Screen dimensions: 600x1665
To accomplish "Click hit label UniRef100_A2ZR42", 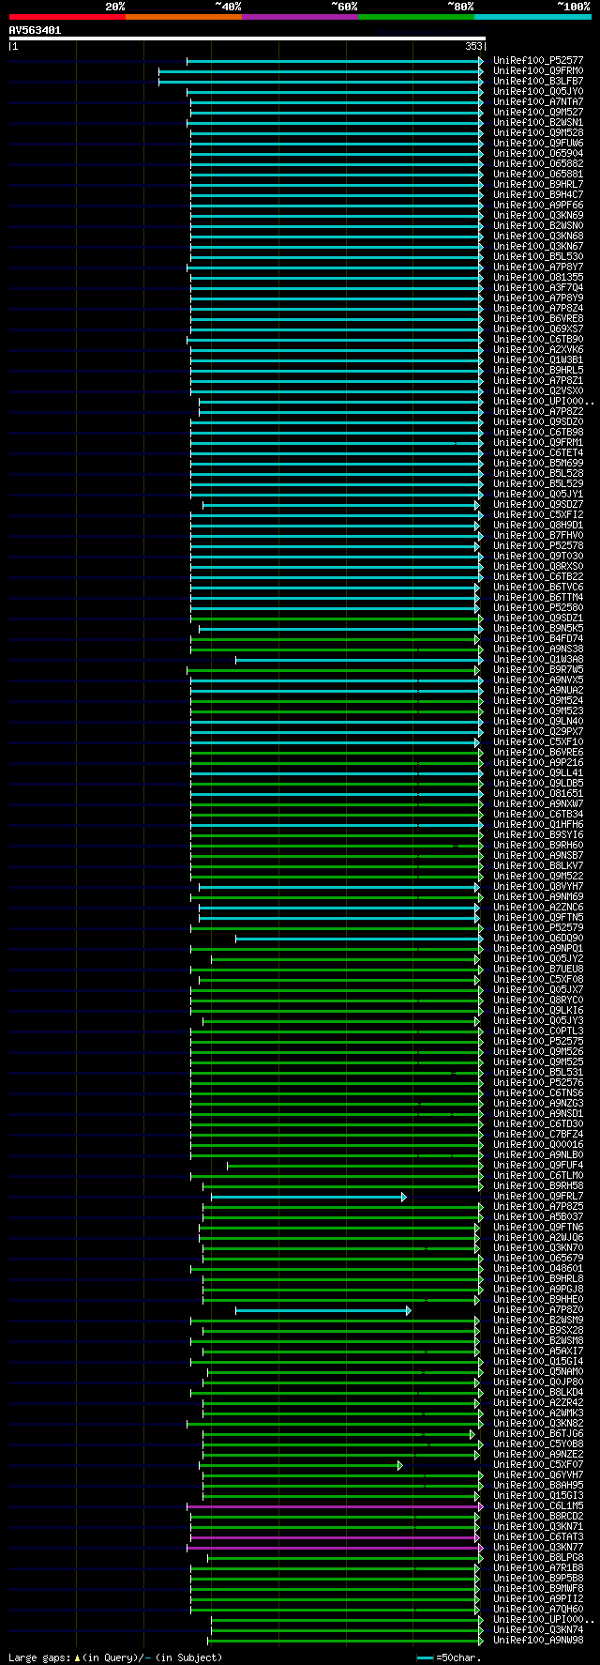I will point(538,1403).
